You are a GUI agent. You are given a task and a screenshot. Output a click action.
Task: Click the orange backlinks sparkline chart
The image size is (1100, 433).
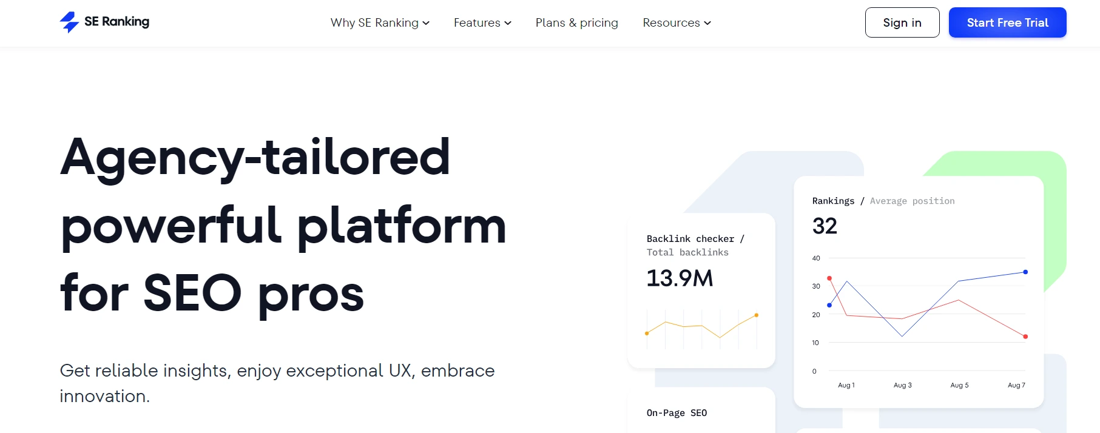click(701, 329)
